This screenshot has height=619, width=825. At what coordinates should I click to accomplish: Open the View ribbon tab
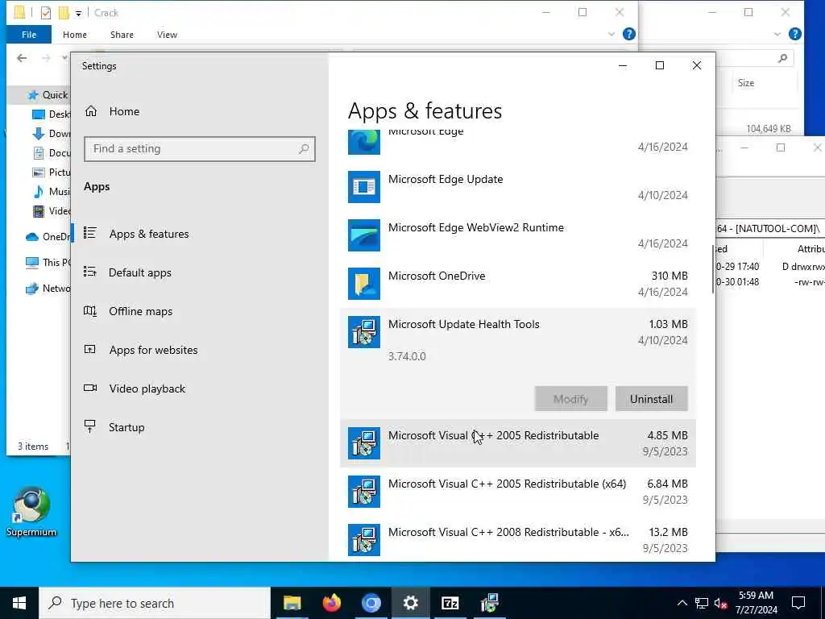click(167, 35)
